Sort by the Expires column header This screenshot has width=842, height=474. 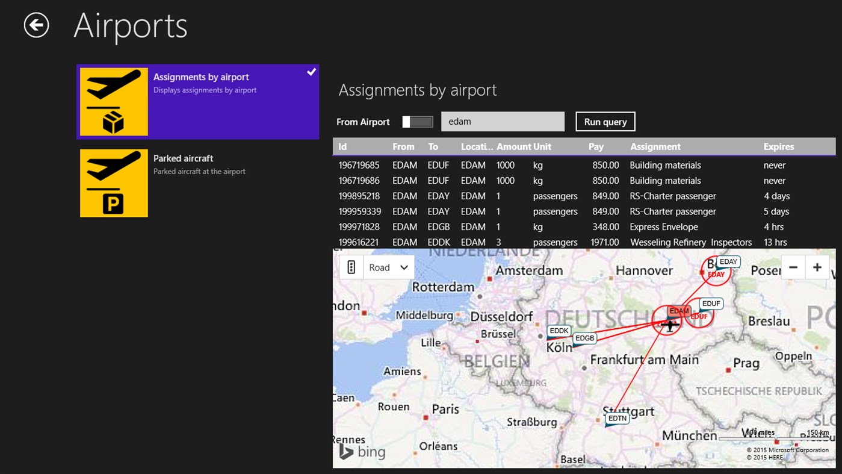click(x=779, y=146)
